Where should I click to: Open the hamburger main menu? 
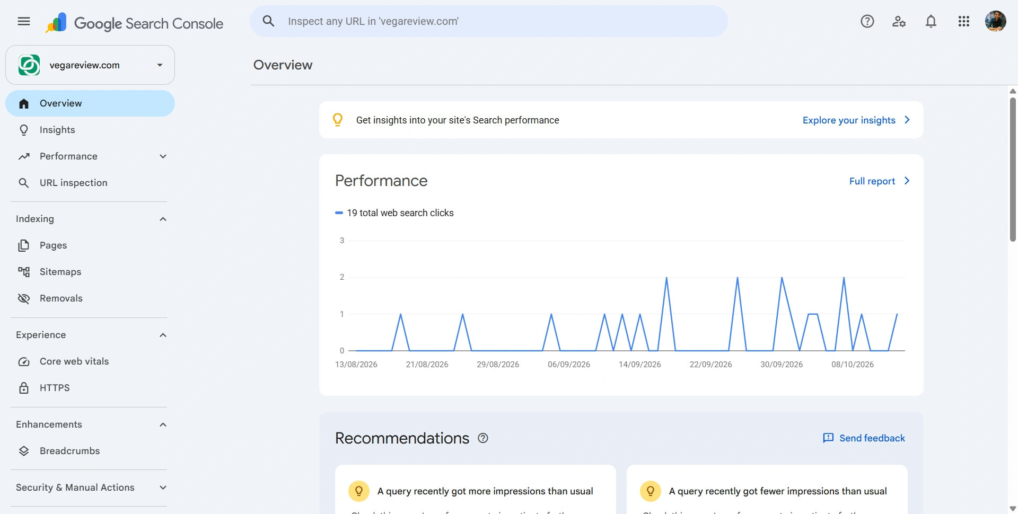click(24, 21)
